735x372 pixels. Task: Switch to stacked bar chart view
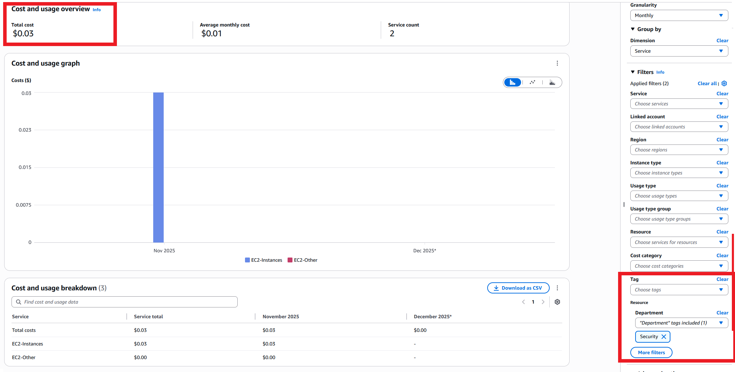point(552,82)
